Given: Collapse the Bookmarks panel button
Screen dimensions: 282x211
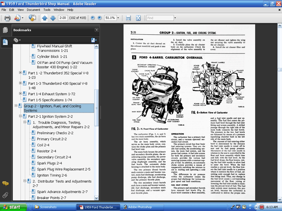Looking at the screenshot, I should pos(96,30).
